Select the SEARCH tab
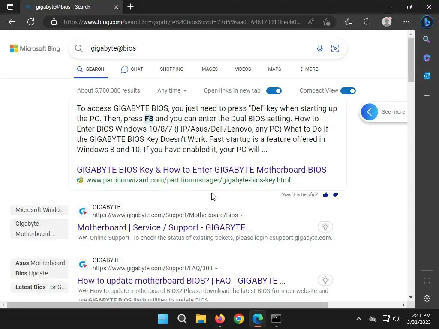Image resolution: width=439 pixels, height=329 pixels. [91, 69]
